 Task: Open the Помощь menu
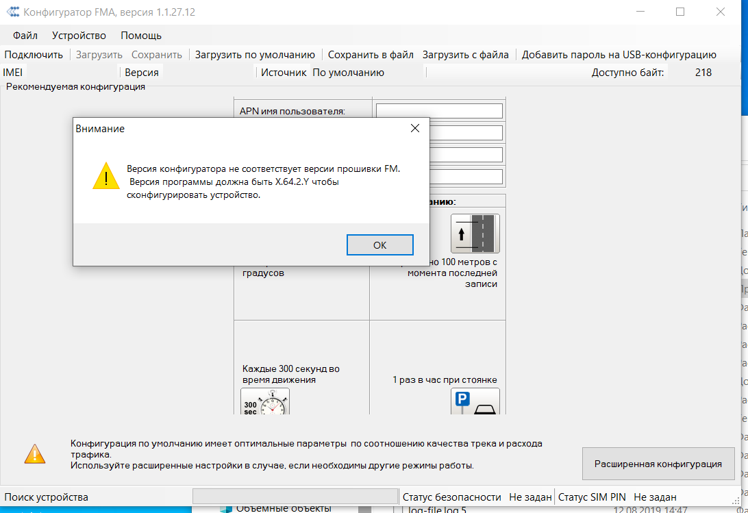click(141, 36)
